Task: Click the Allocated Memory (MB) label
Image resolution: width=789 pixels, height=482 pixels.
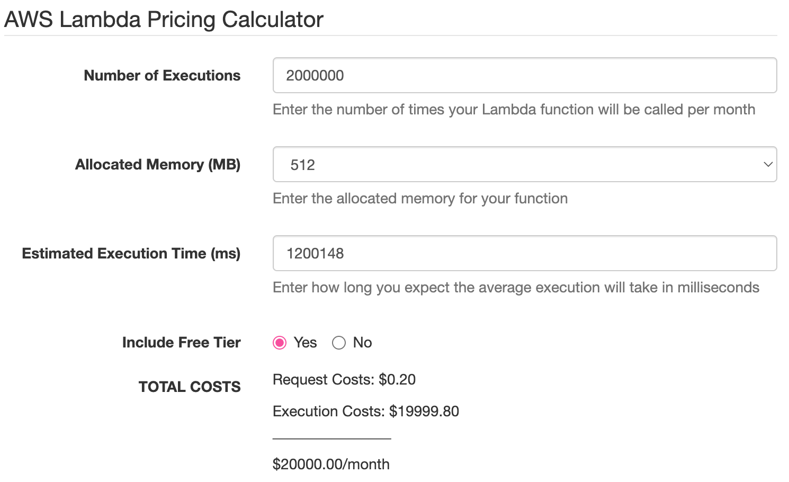Action: click(158, 164)
